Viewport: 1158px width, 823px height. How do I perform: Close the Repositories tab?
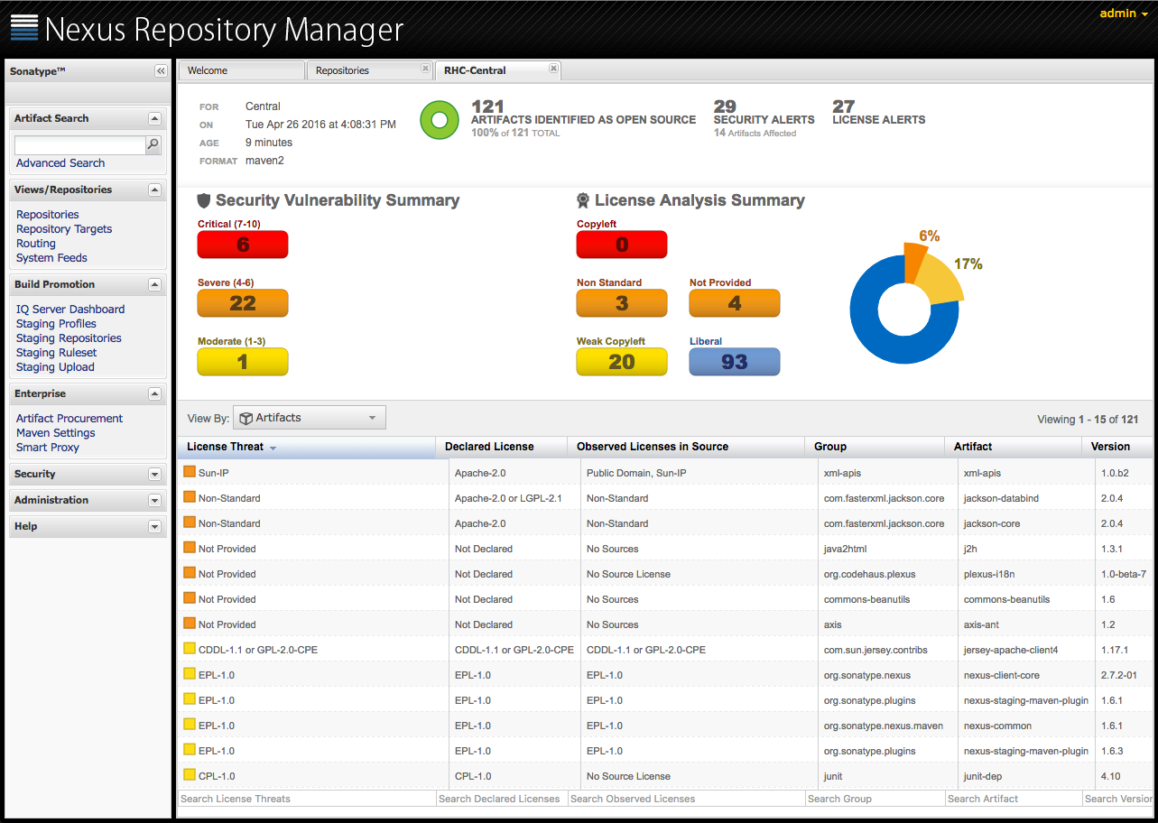coord(425,69)
